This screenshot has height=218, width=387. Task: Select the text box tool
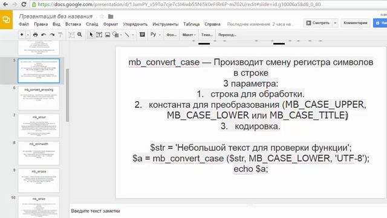coord(99,35)
